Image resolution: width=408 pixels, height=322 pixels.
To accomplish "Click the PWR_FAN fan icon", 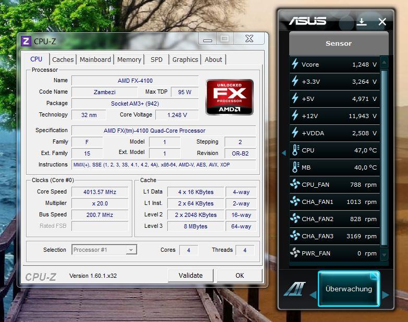I will pos(295,252).
